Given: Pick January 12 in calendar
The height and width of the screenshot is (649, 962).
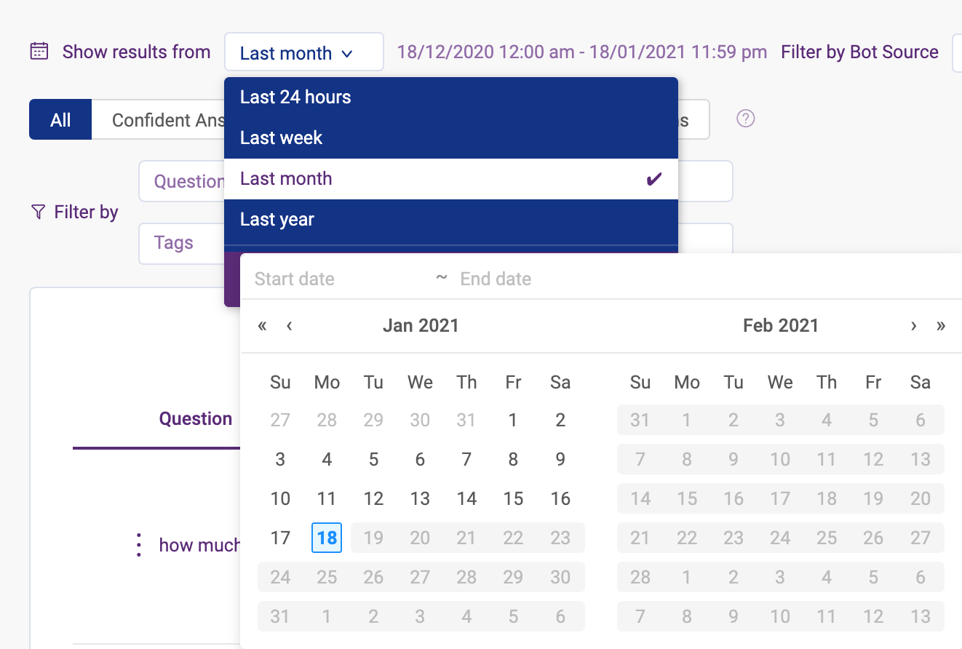Looking at the screenshot, I should click(373, 498).
